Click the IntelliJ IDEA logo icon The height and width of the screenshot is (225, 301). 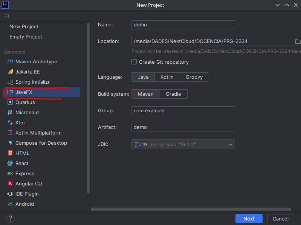pos(5,5)
